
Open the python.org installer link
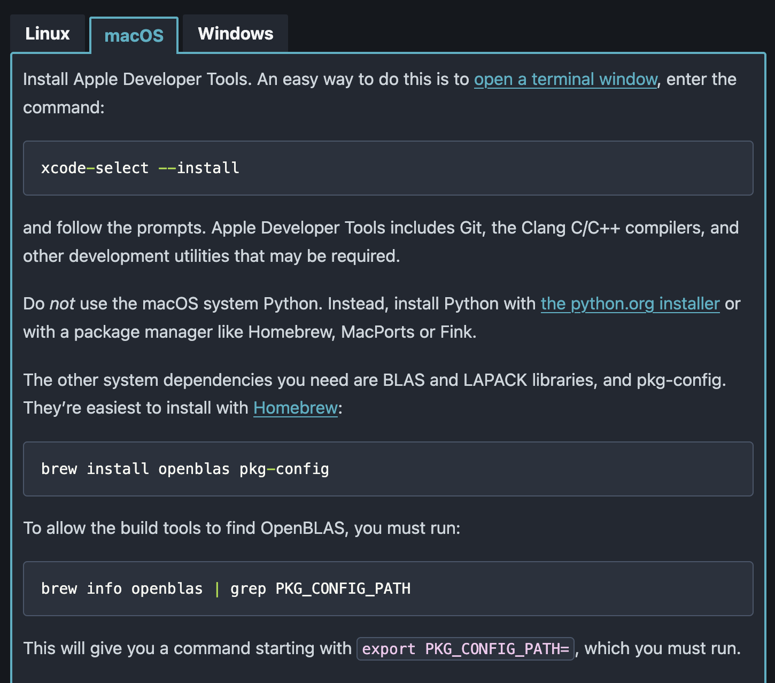point(630,304)
